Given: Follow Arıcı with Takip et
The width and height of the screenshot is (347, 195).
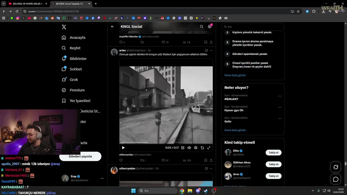Looking at the screenshot, I should [x=274, y=176].
